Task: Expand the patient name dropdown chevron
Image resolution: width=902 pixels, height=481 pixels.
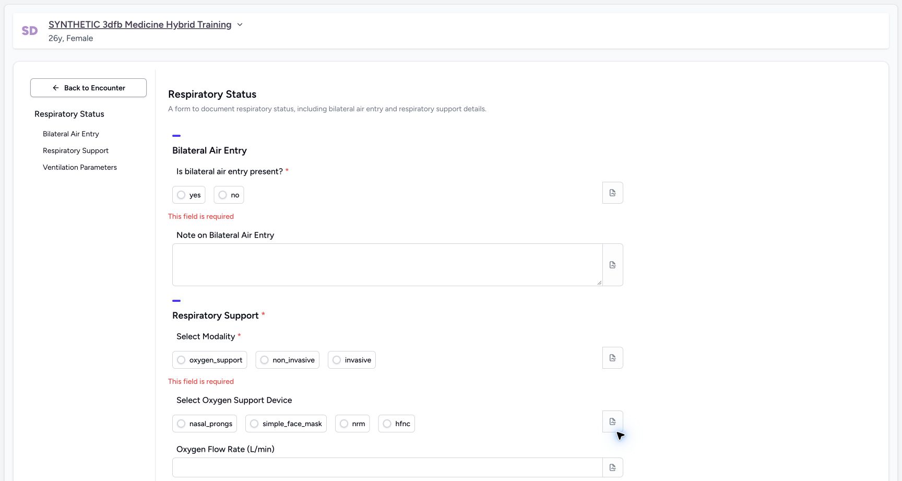Action: pos(240,25)
